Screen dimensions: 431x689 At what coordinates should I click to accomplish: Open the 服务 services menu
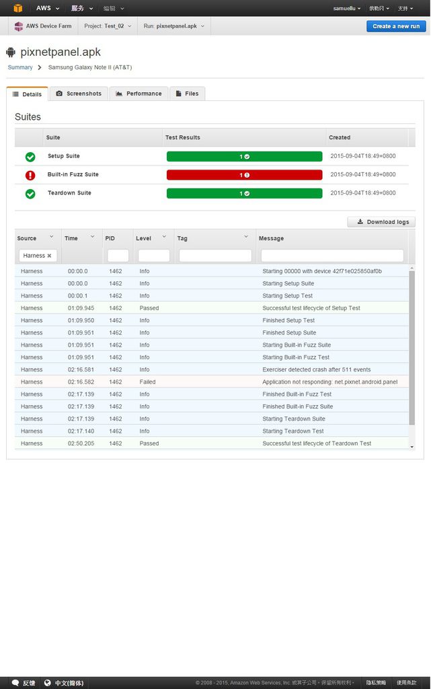click(81, 8)
